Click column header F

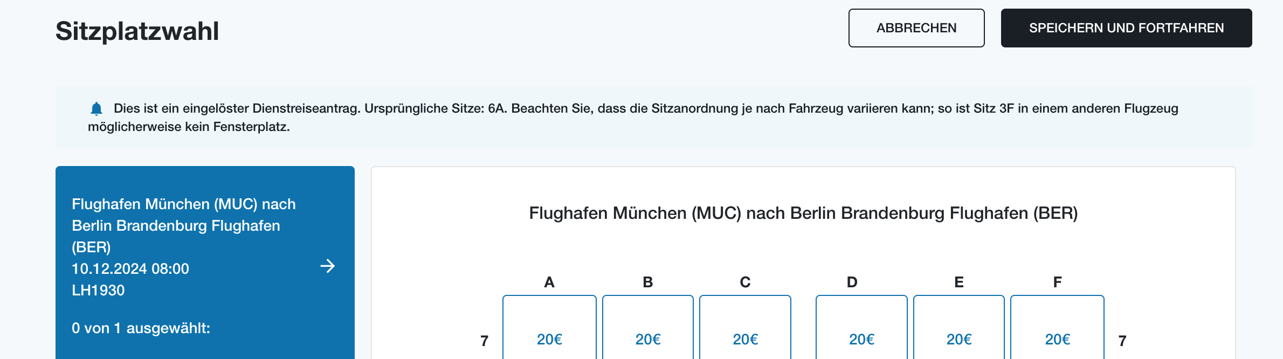coord(1057,282)
